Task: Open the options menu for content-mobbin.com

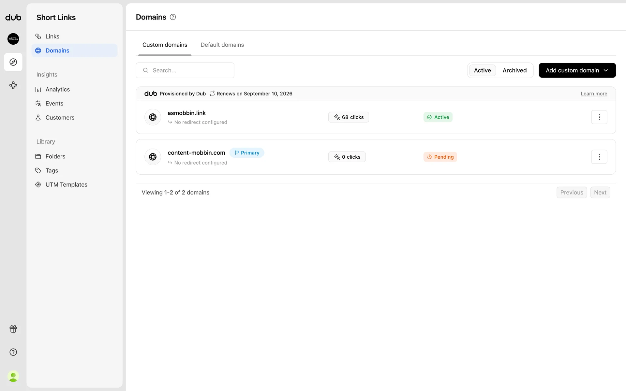Action: point(599,157)
